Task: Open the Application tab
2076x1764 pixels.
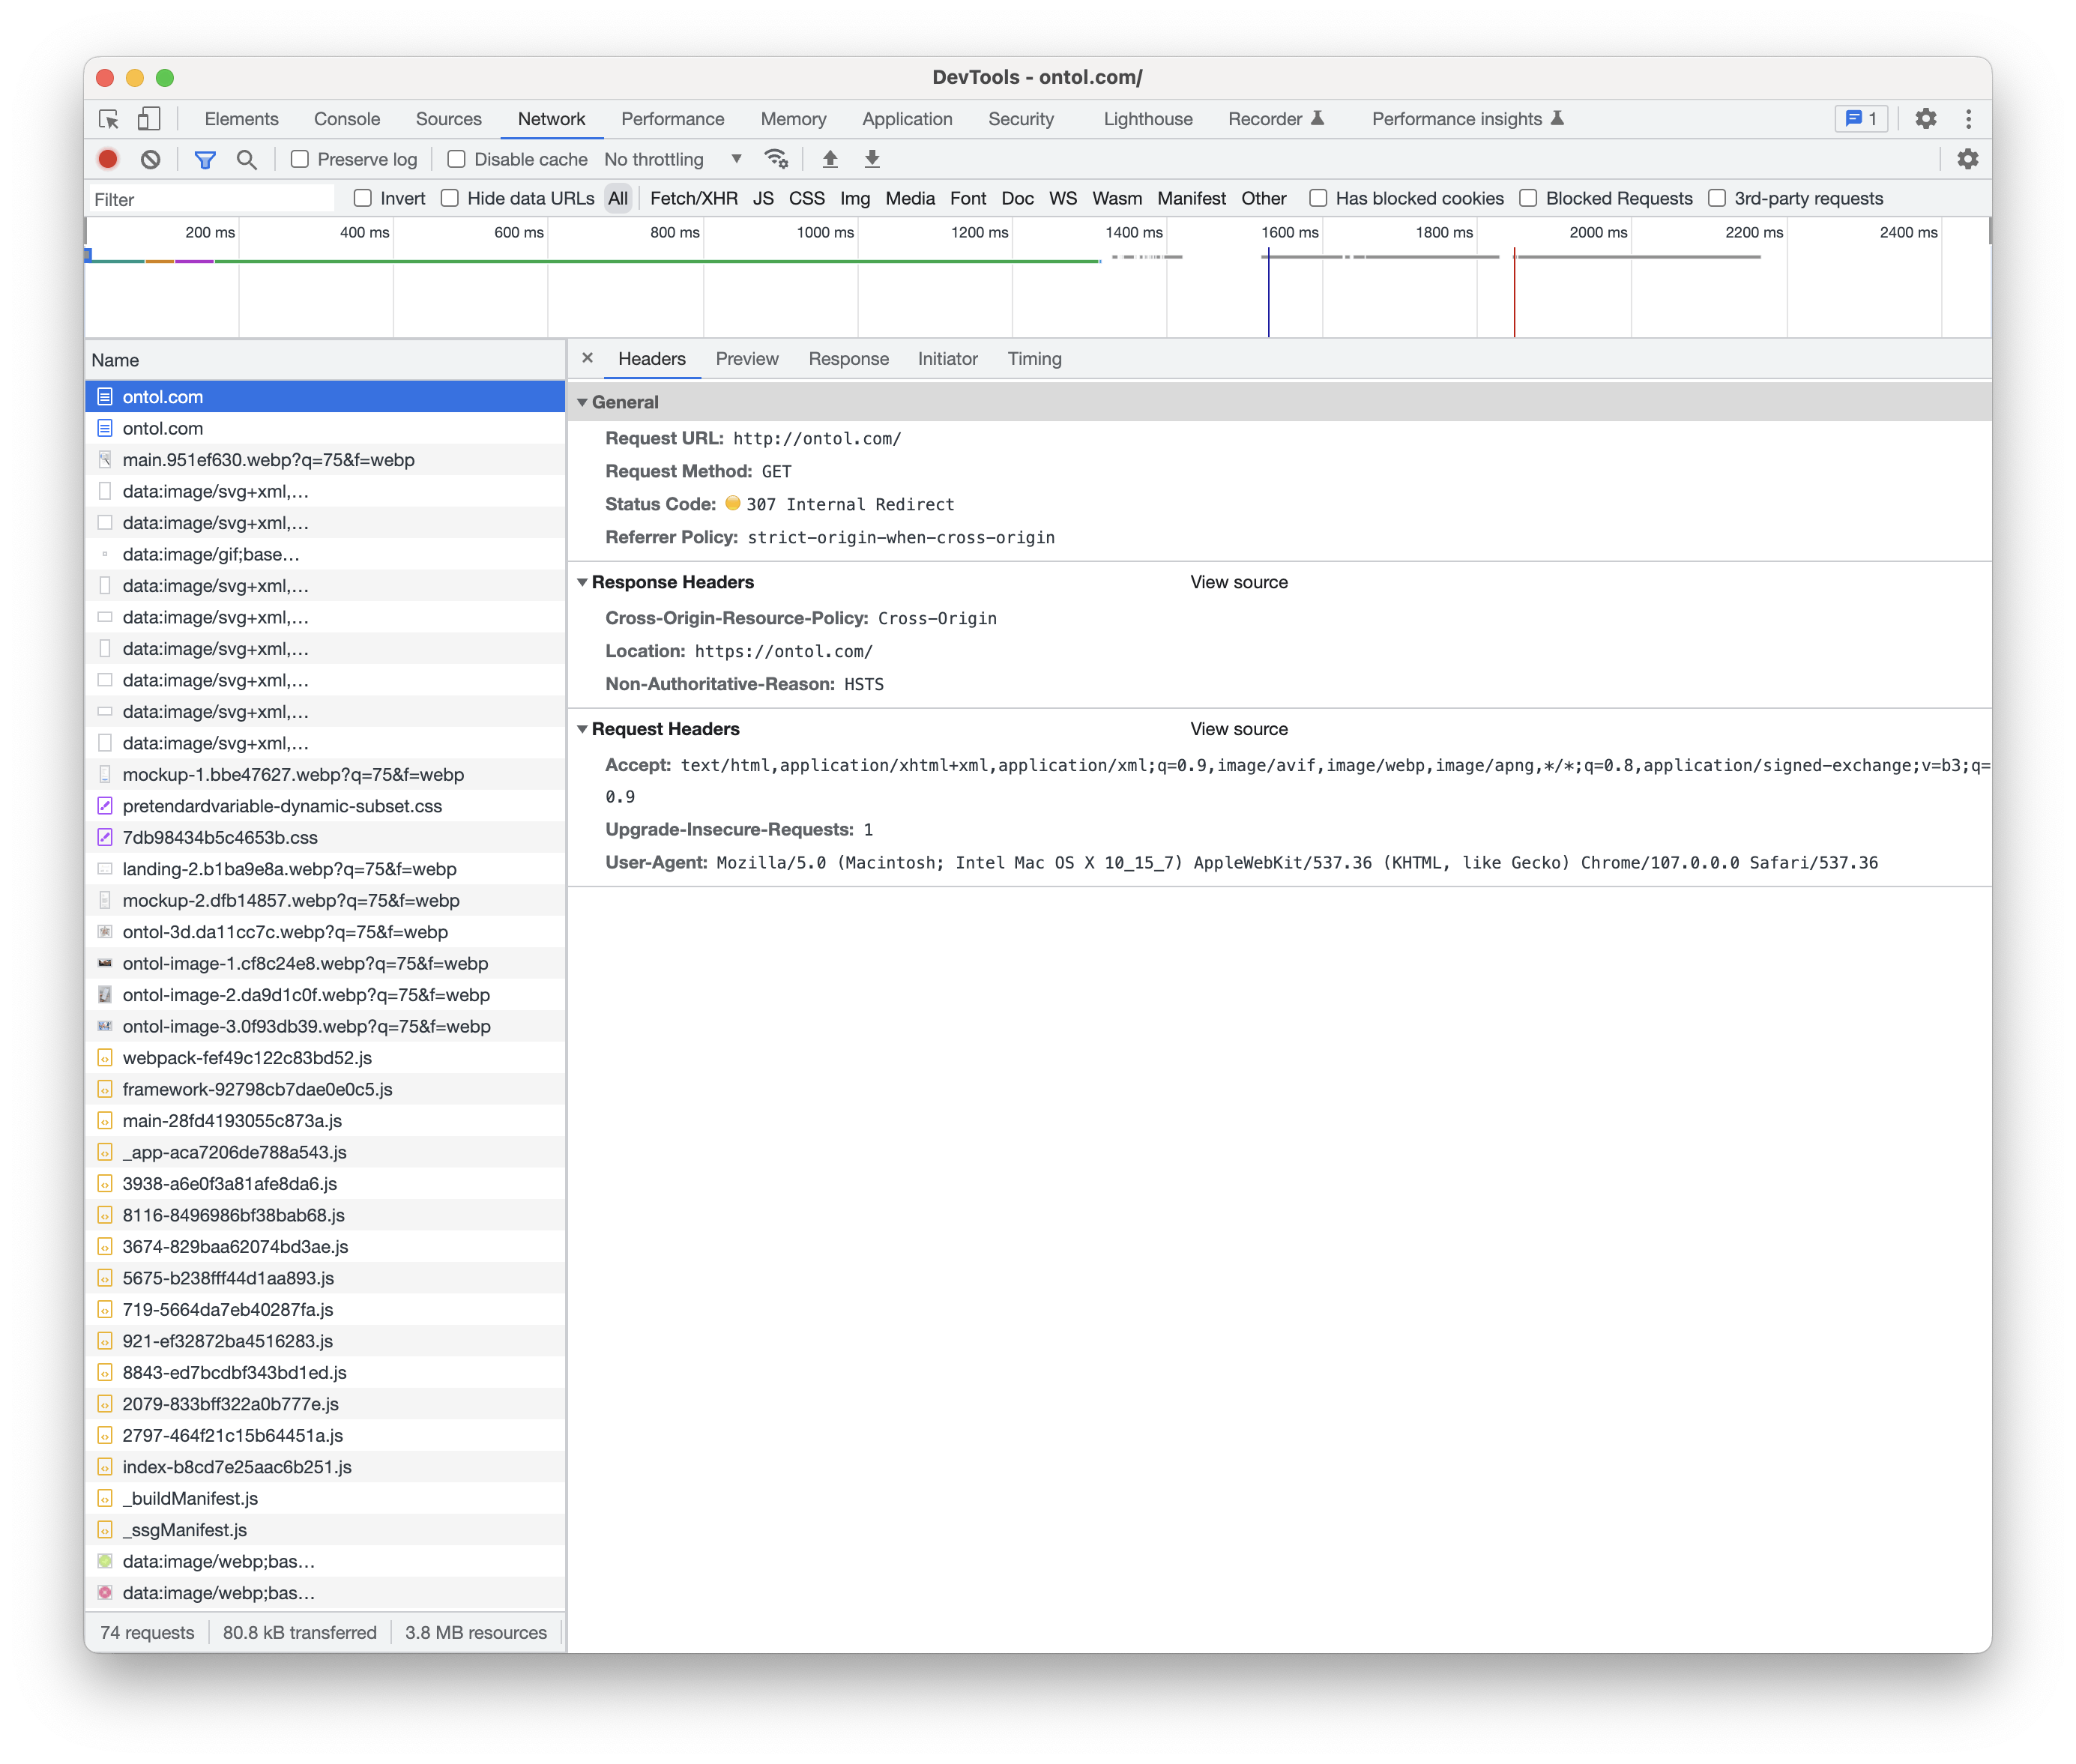Action: [x=906, y=119]
